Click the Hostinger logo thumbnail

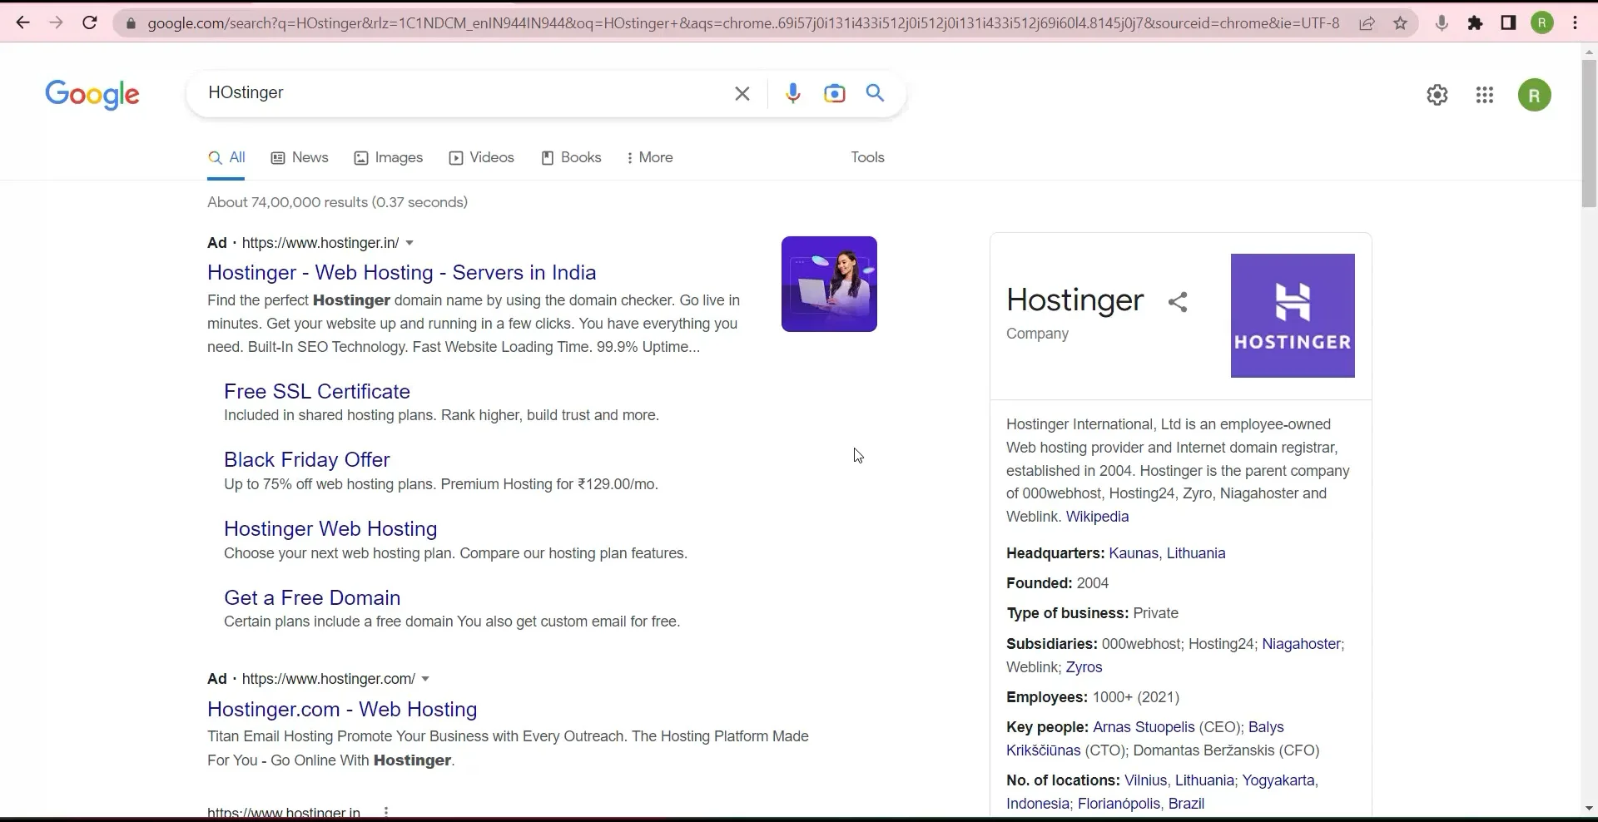[x=1293, y=315]
